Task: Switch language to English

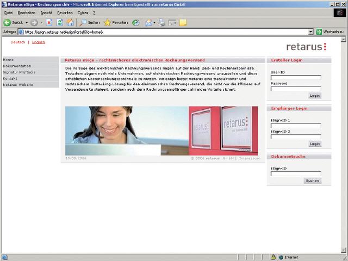Action: coord(39,42)
